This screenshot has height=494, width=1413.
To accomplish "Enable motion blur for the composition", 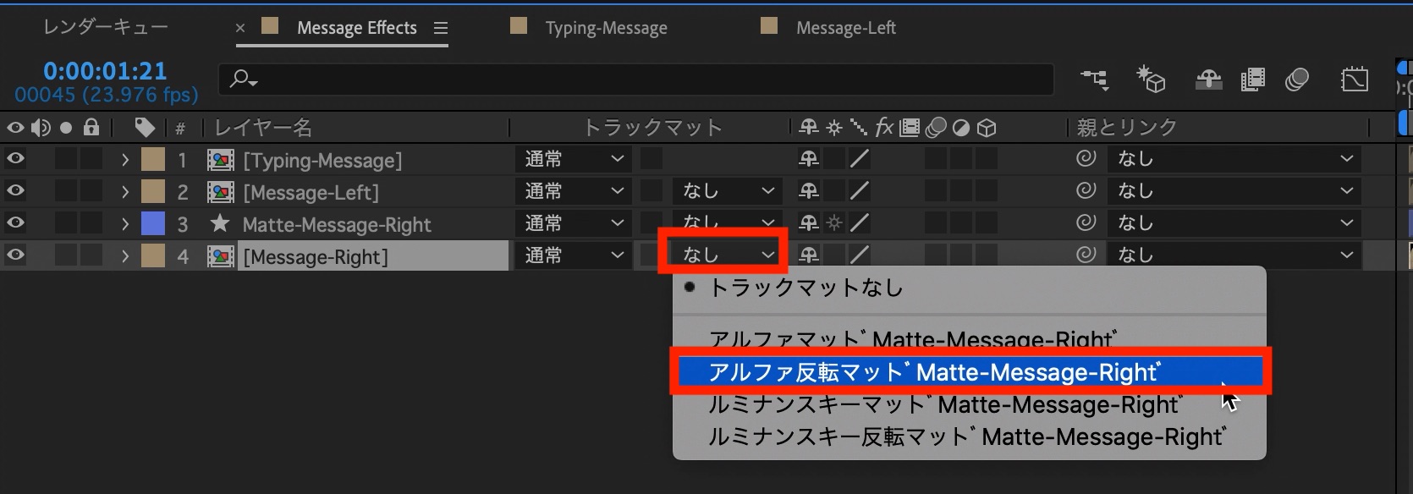I will coord(1297,80).
